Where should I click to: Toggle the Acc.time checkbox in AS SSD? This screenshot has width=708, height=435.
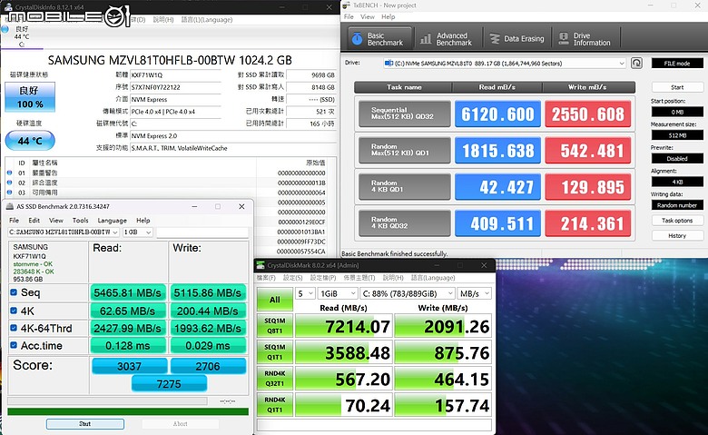tap(14, 346)
